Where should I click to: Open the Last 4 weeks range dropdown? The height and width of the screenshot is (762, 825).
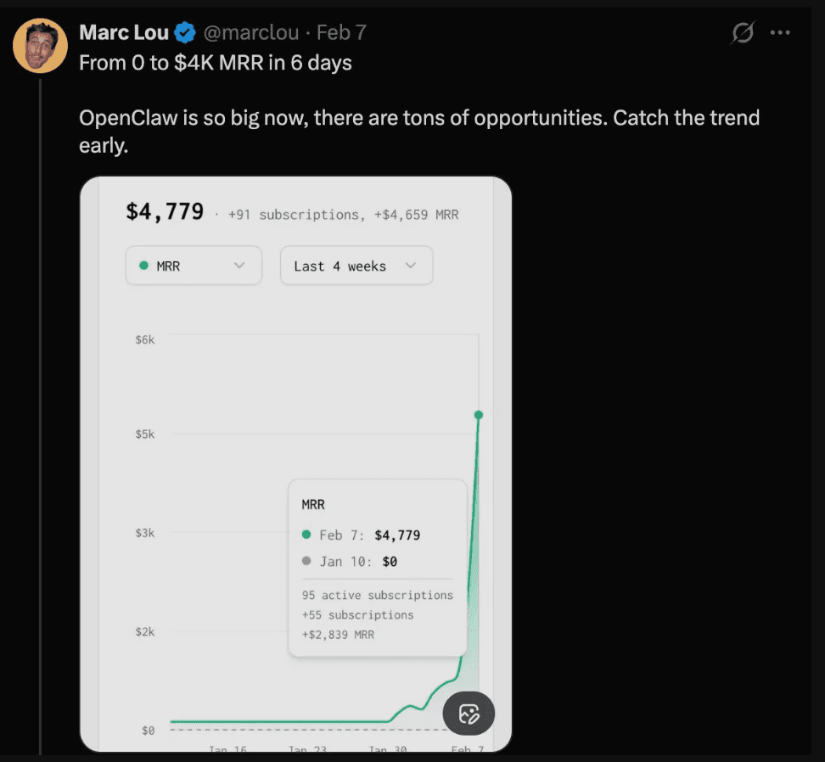coord(356,266)
